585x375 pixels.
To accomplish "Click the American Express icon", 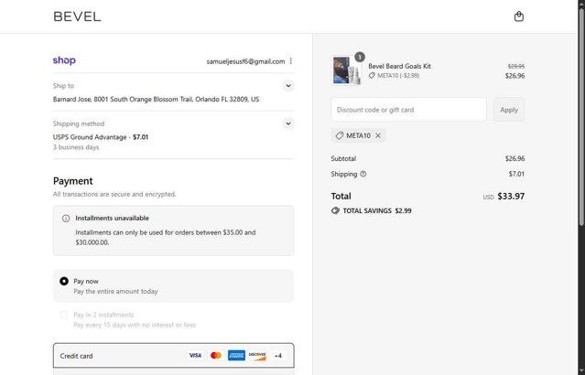I will click(236, 355).
